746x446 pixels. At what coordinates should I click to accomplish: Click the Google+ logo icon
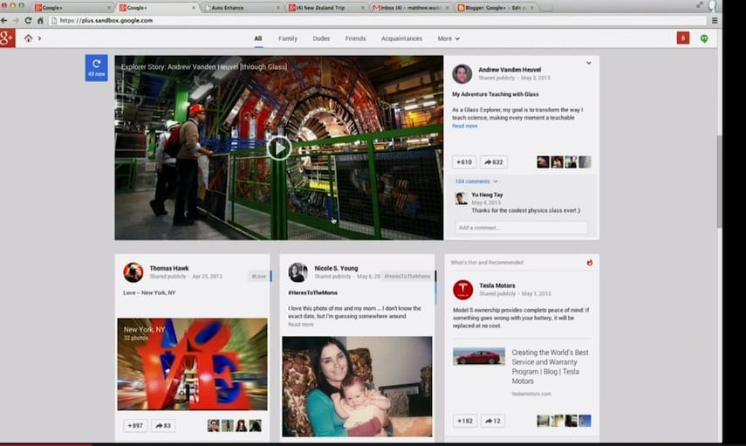(x=7, y=38)
